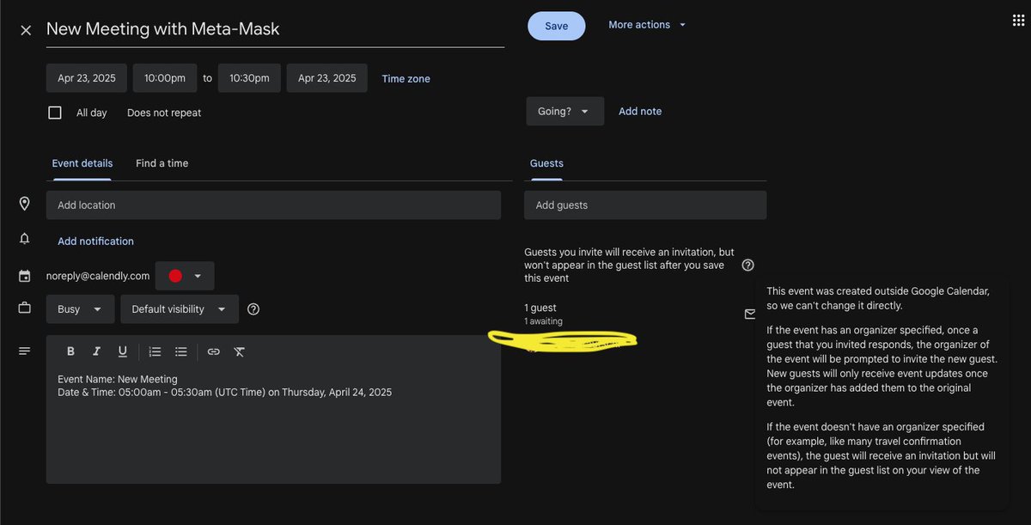Change the 10:00pm start time

(x=165, y=78)
